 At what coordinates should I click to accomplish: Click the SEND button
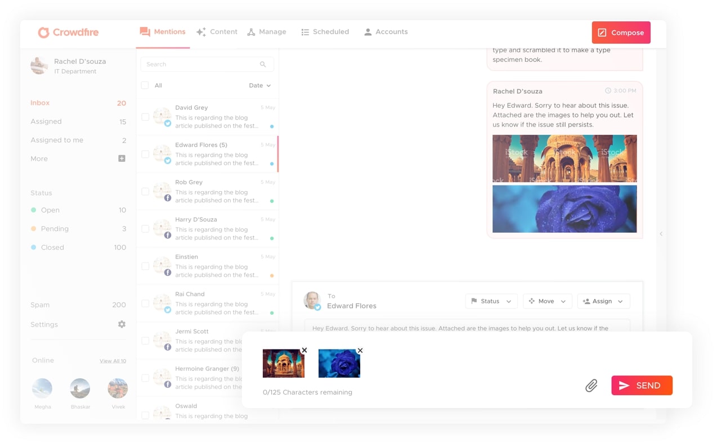[642, 386]
